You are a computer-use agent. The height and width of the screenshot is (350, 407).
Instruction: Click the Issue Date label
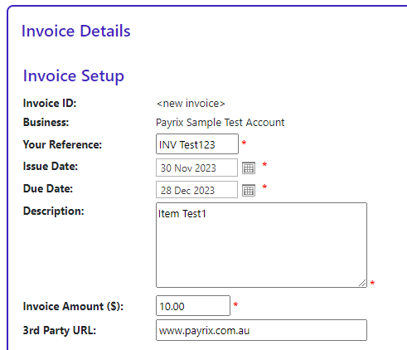(x=51, y=167)
